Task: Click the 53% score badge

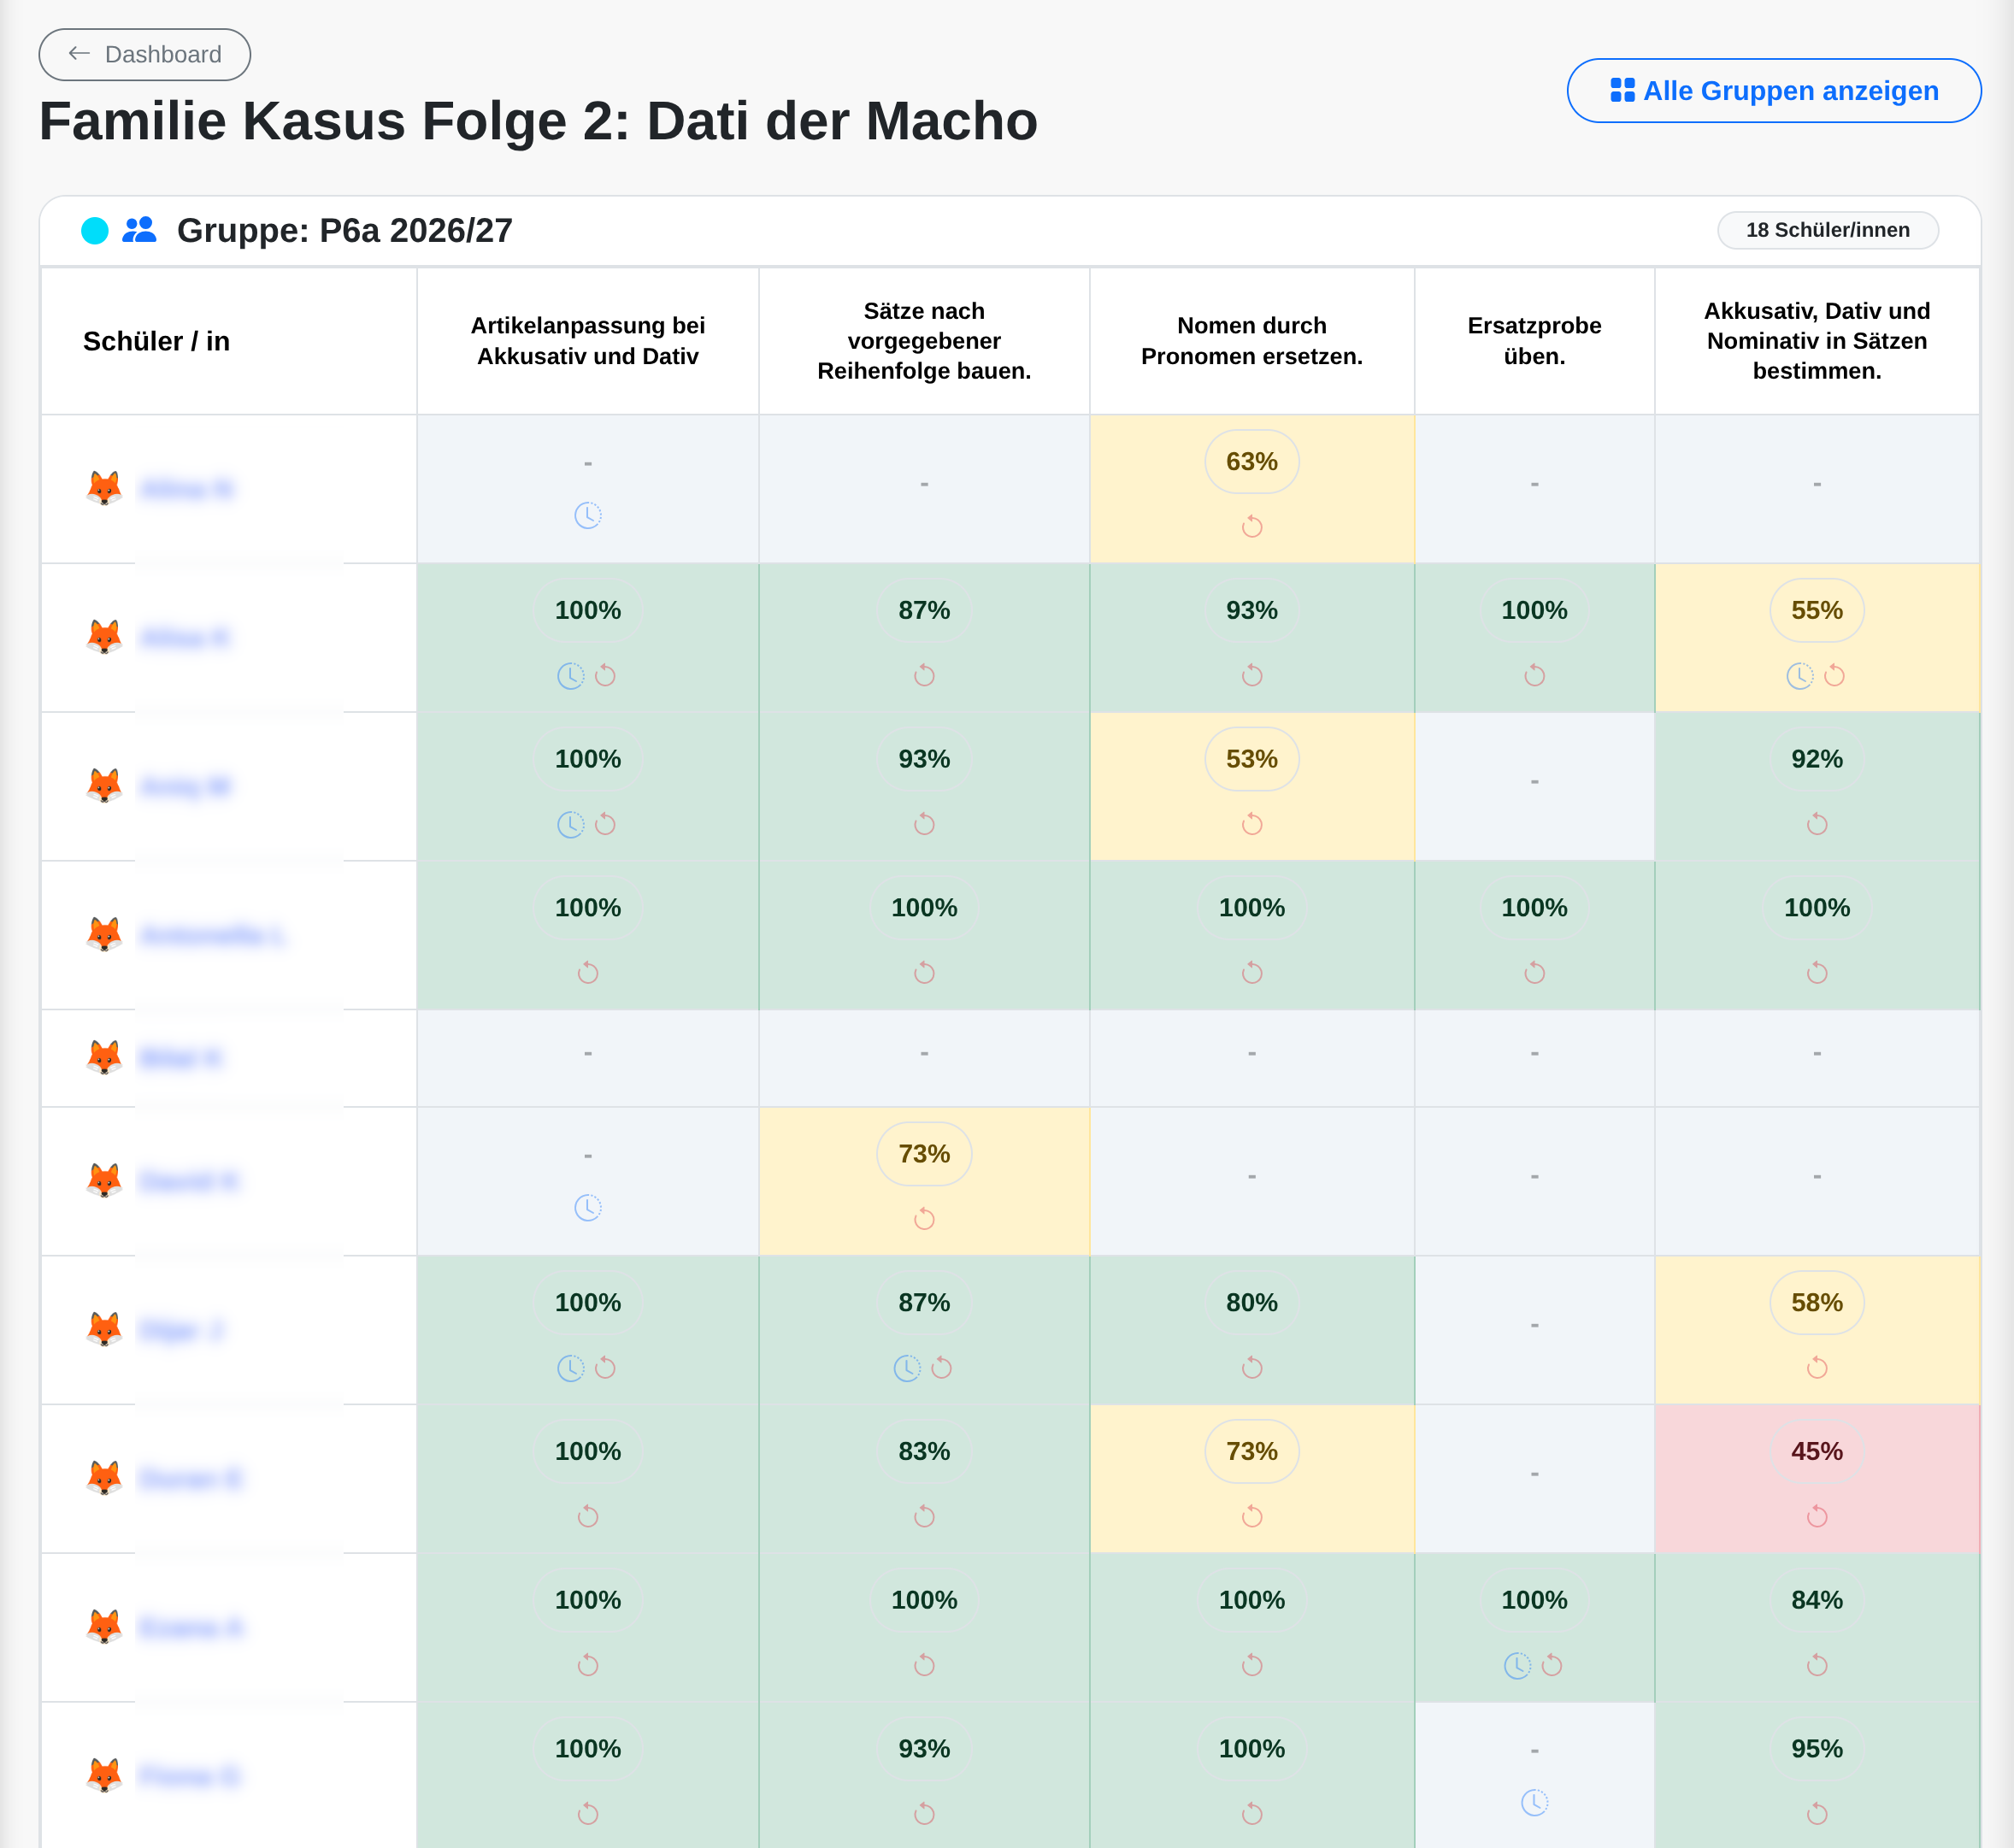Action: 1252,759
